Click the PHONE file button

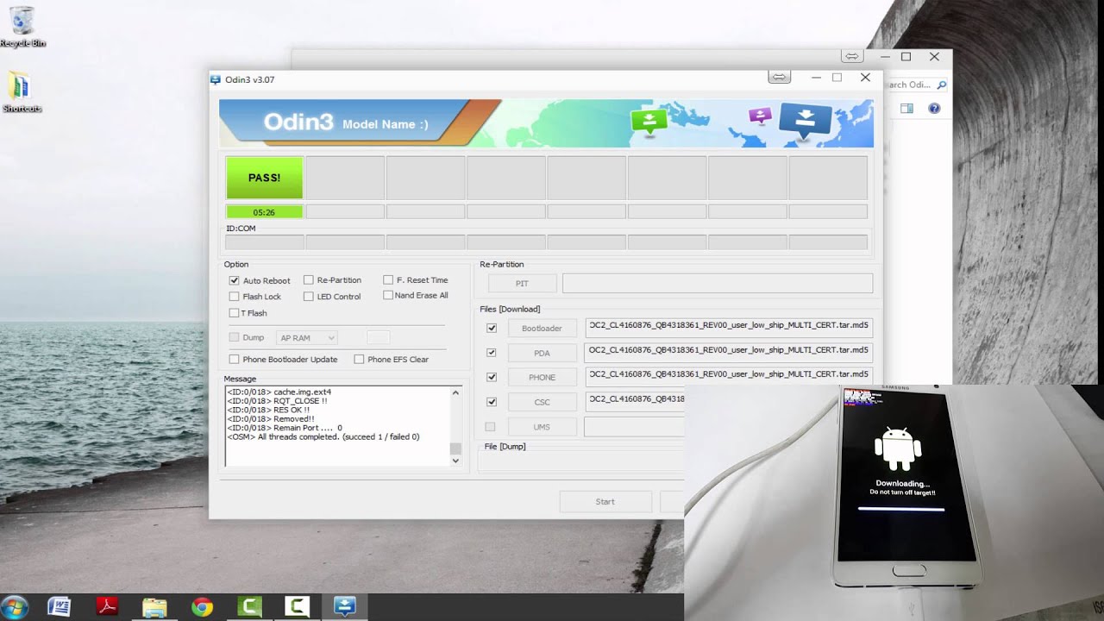point(542,378)
